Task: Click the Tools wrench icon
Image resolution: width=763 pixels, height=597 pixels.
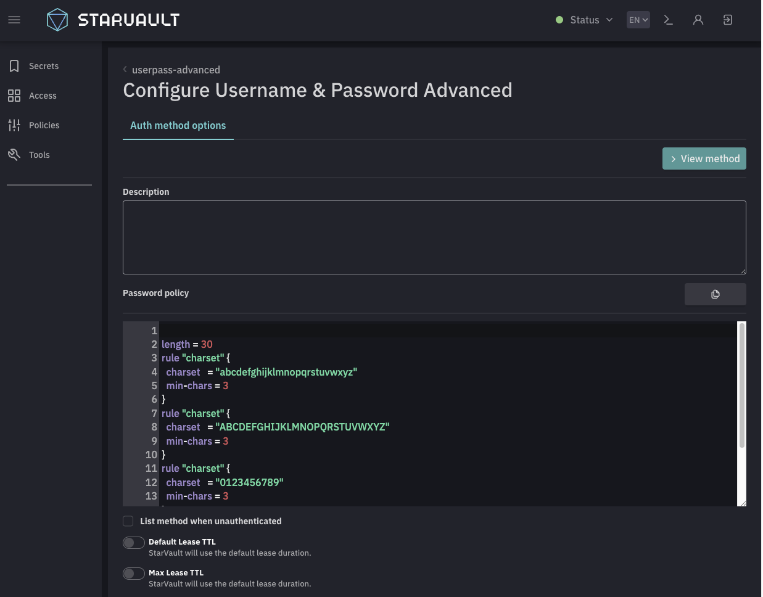Action: (x=14, y=155)
